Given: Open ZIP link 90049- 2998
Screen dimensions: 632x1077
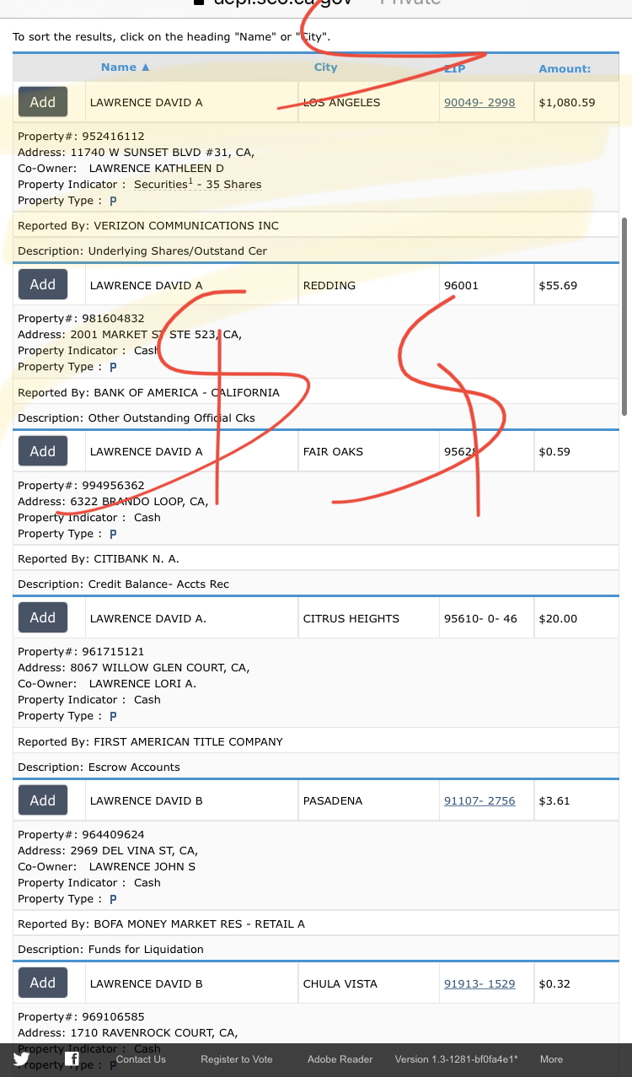Looking at the screenshot, I should [479, 103].
